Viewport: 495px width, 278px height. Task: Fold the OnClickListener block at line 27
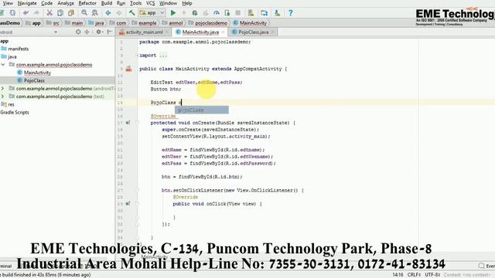tap(138, 190)
